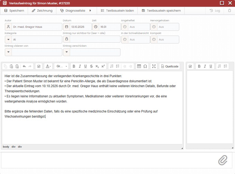Click the Zeit field showing 16:31
Viewport: 235px width, 174px height.
106,27
